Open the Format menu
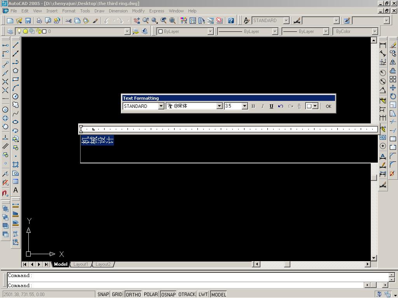The width and height of the screenshot is (398, 298). [69, 11]
